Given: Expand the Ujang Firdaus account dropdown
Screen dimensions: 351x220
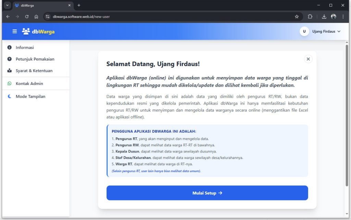Looking at the screenshot, I should pyautogui.click(x=339, y=32).
